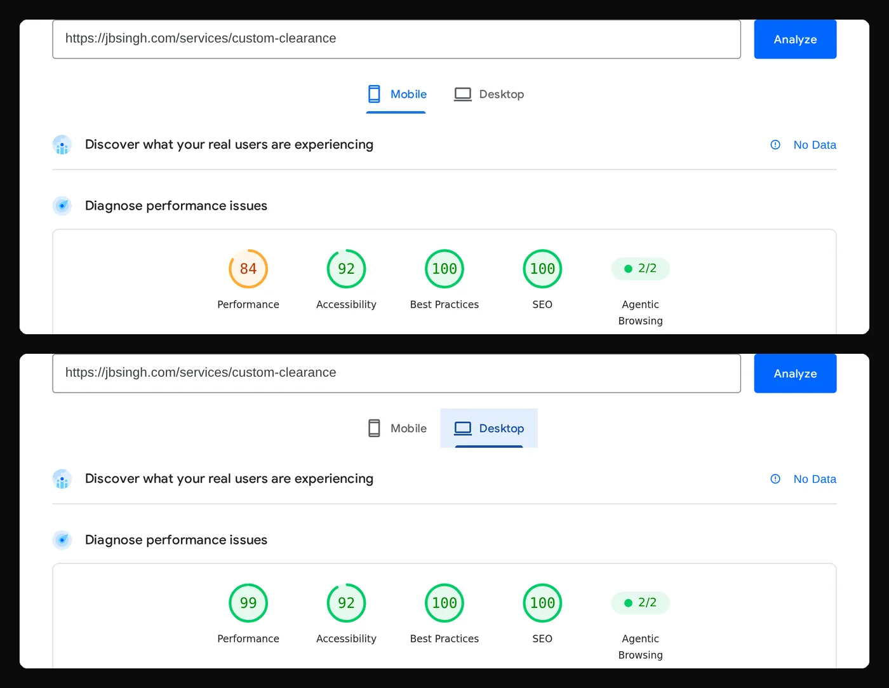Click the diagnose performance icon in the bottom panel
Image resolution: width=889 pixels, height=688 pixels.
pos(62,540)
